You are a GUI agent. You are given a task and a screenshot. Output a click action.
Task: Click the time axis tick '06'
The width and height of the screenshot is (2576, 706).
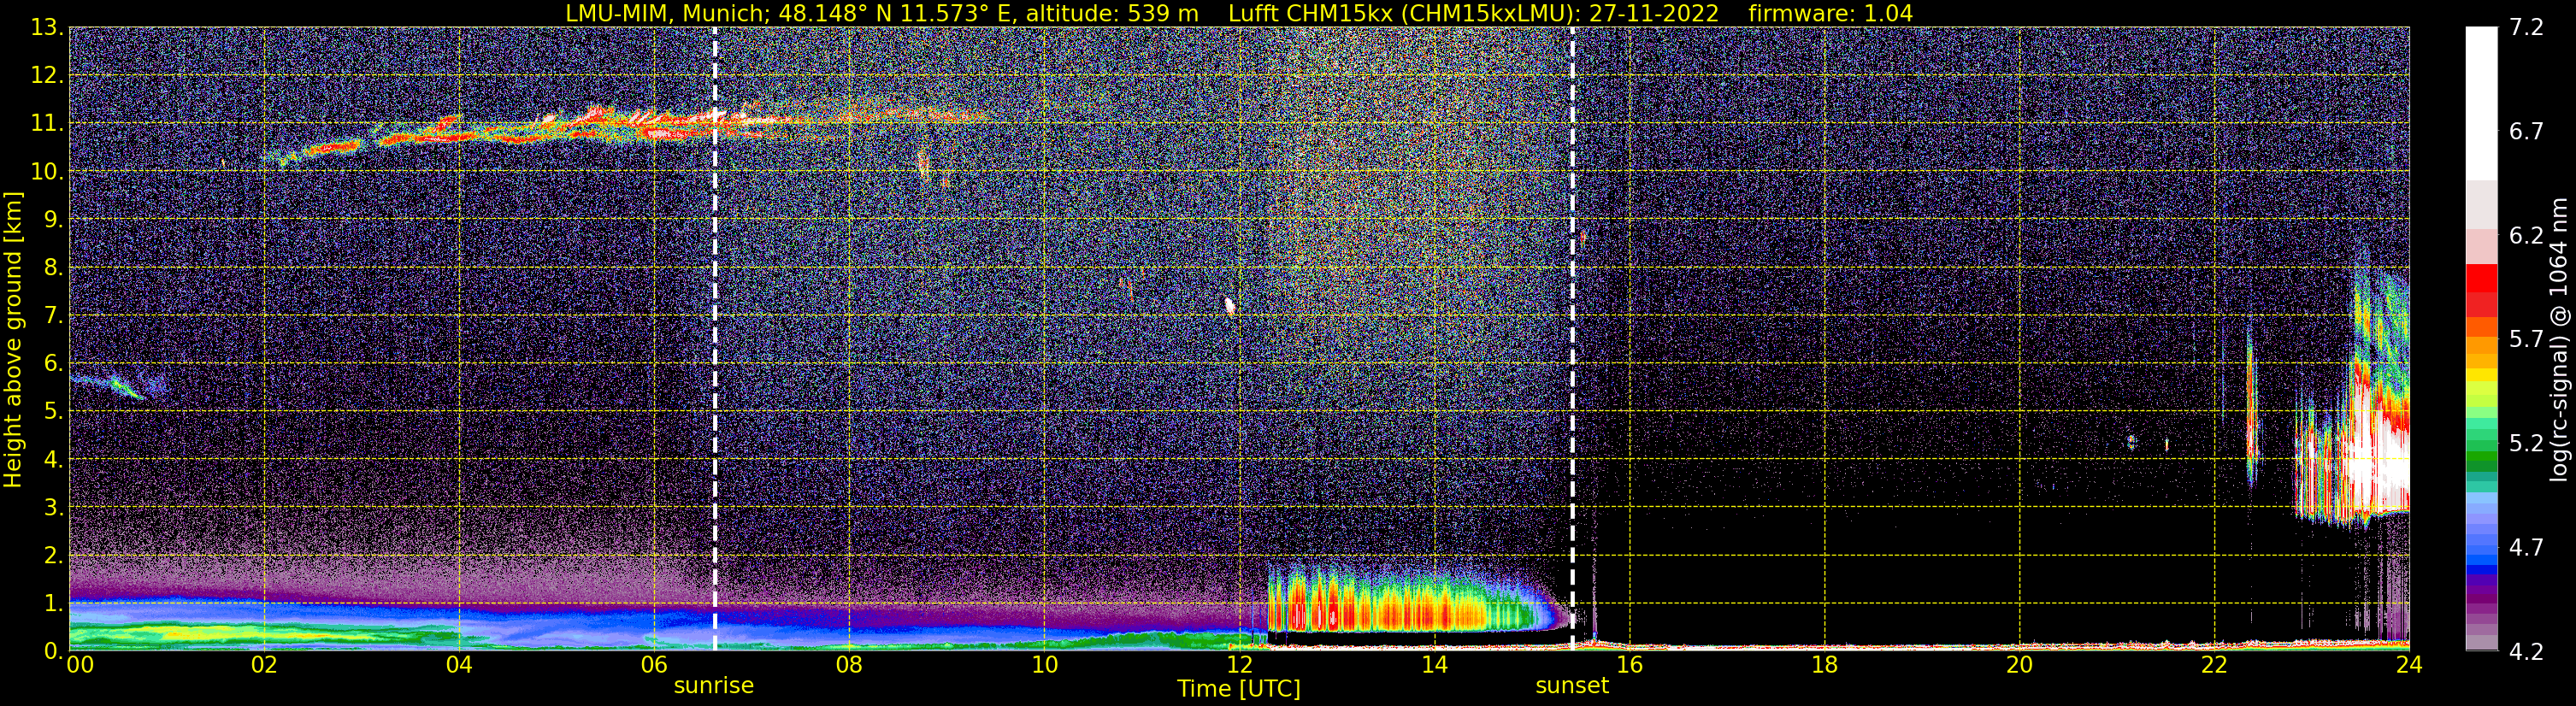[x=654, y=666]
